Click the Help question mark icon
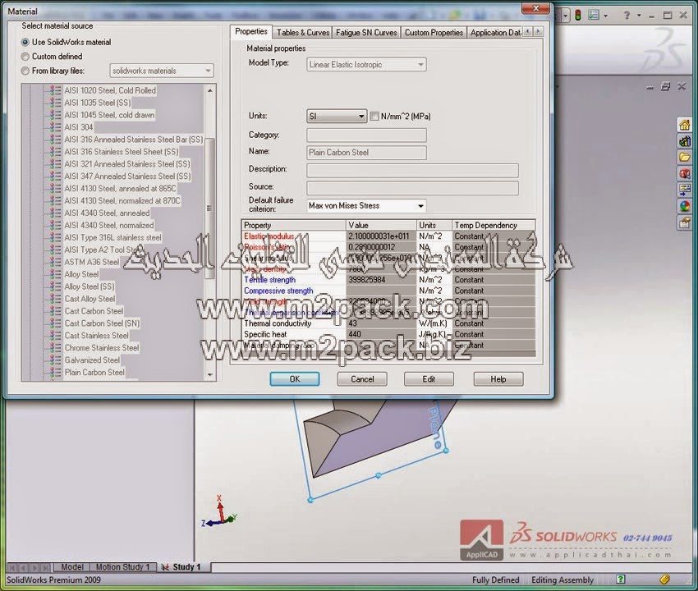Screen dimensions: 698x591 (627, 16)
